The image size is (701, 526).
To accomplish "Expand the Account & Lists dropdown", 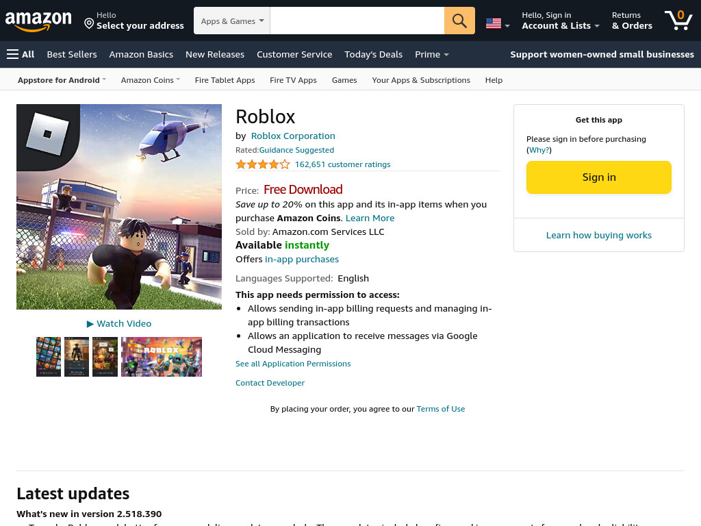I will [561, 21].
